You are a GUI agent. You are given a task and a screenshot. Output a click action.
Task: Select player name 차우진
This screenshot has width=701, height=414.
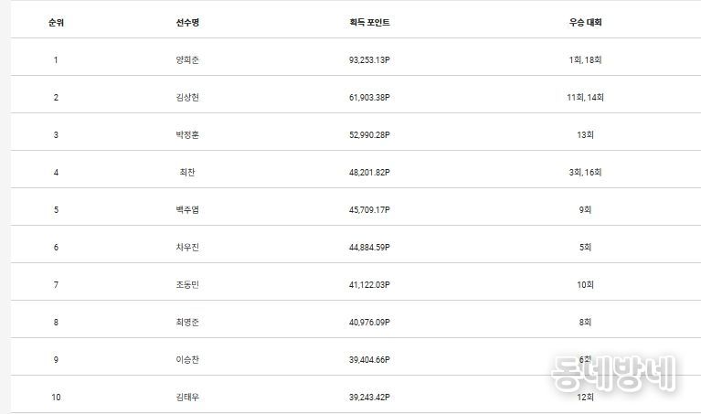(187, 248)
